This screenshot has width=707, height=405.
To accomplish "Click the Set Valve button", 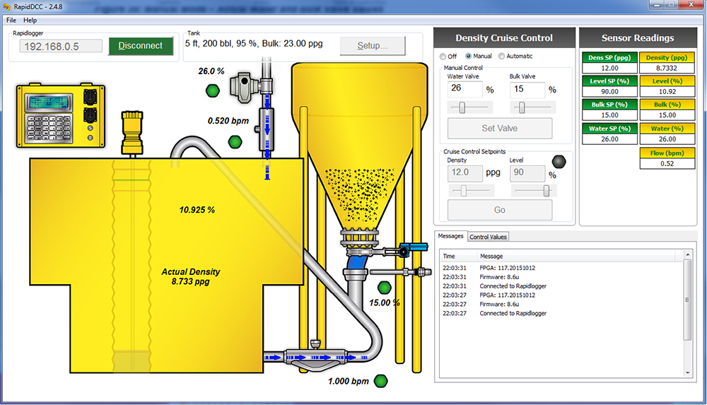I will (500, 128).
